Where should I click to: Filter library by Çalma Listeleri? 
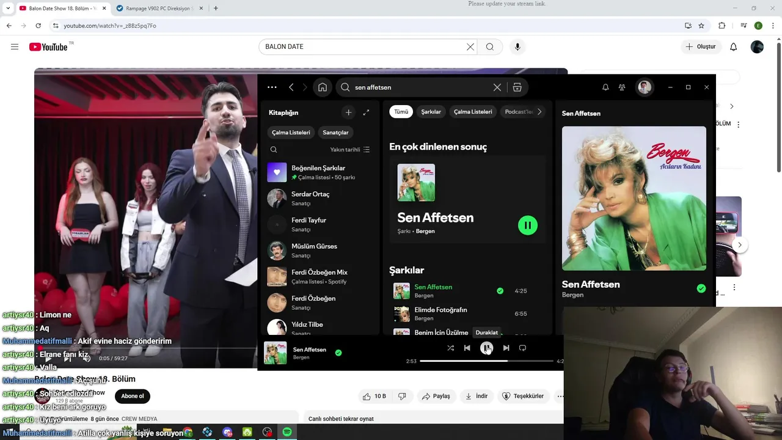pos(291,133)
